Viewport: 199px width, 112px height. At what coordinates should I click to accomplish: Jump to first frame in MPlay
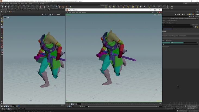(67, 104)
